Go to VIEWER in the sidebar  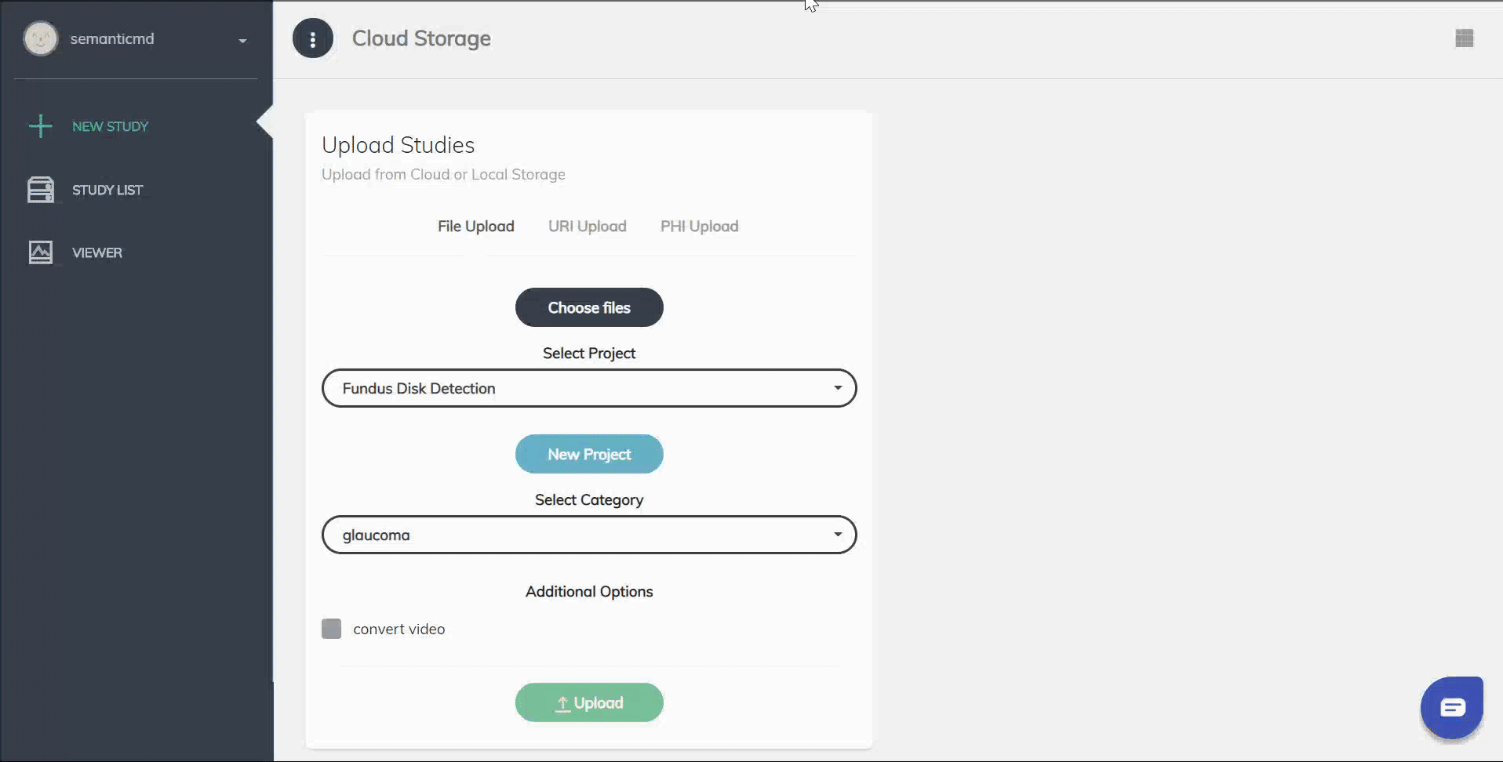[x=97, y=252]
